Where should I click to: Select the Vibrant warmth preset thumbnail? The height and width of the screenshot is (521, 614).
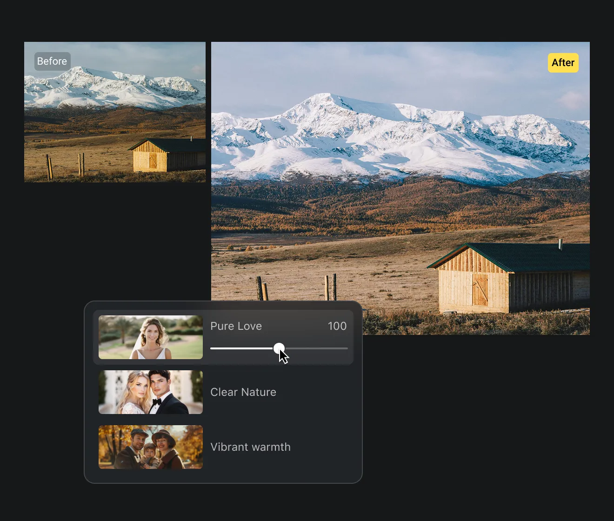point(150,447)
